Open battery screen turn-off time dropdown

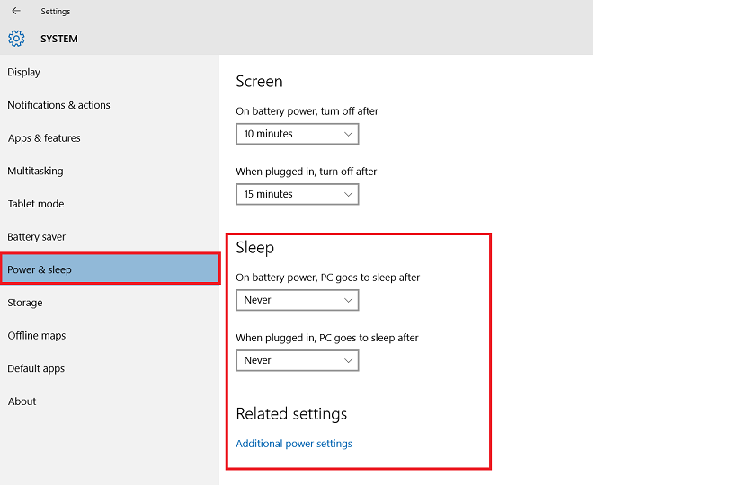(297, 134)
